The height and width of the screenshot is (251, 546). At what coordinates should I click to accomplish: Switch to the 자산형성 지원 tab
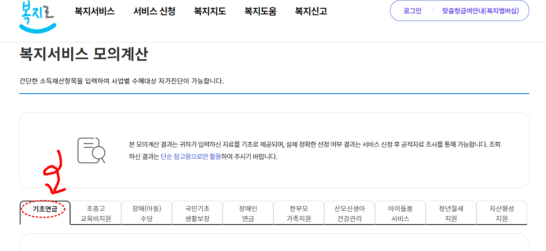pos(502,213)
